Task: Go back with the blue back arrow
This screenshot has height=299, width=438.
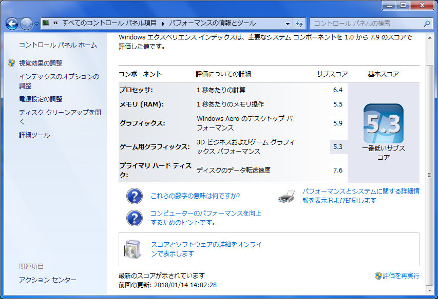Action: [12, 24]
